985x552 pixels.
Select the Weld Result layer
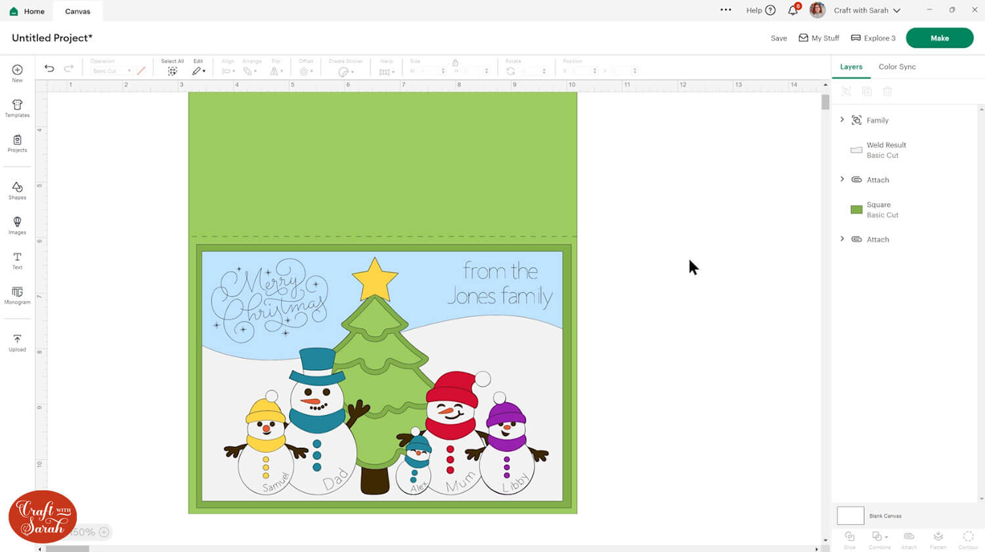coord(886,150)
